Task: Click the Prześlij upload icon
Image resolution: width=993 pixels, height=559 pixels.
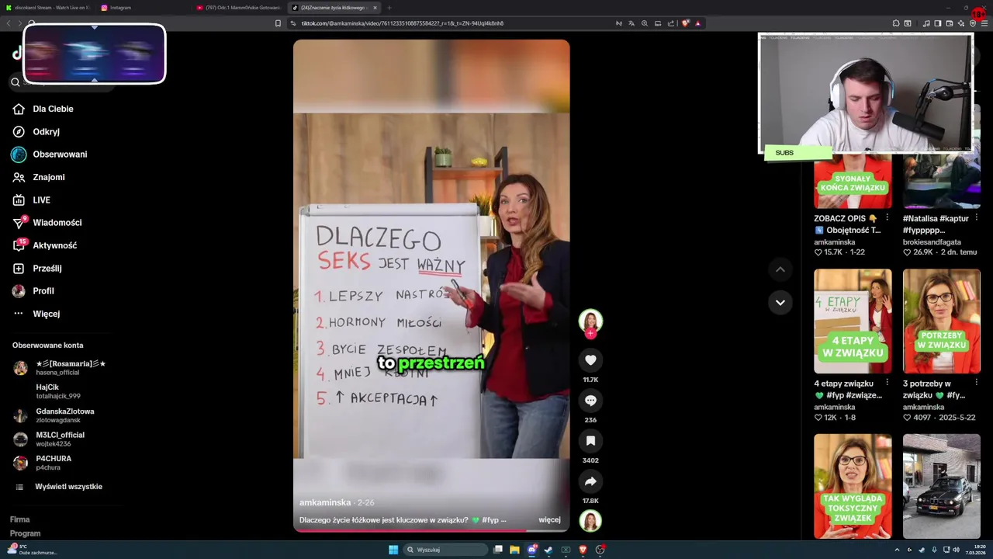Action: click(x=19, y=269)
